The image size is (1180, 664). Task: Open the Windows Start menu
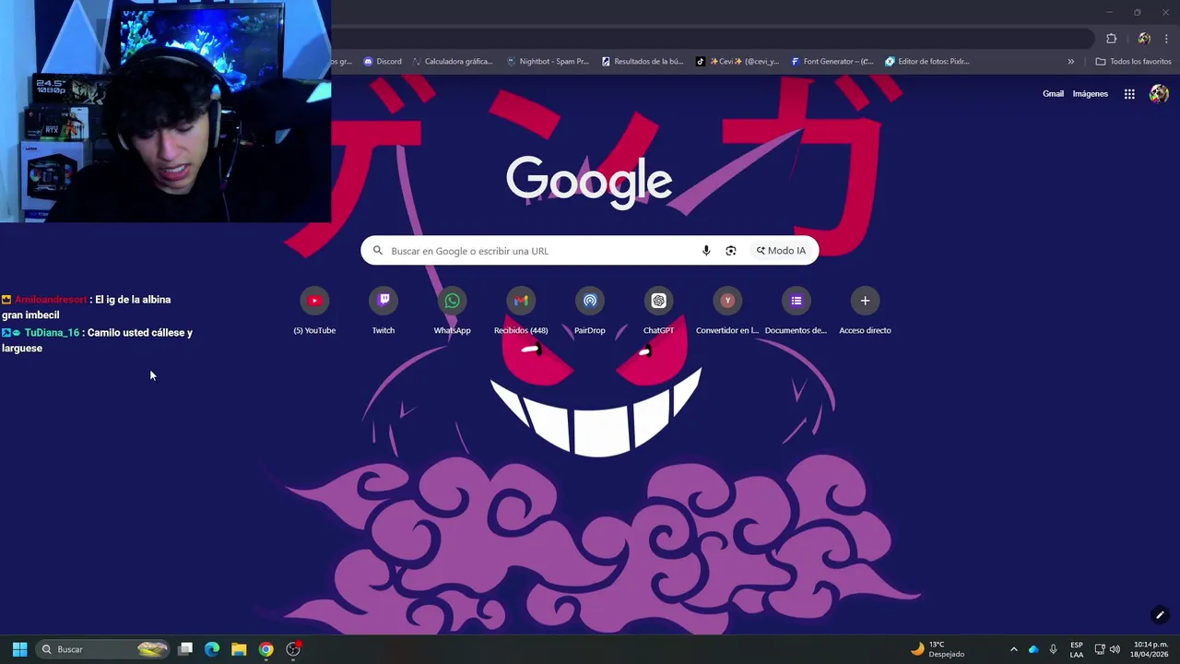click(x=19, y=649)
